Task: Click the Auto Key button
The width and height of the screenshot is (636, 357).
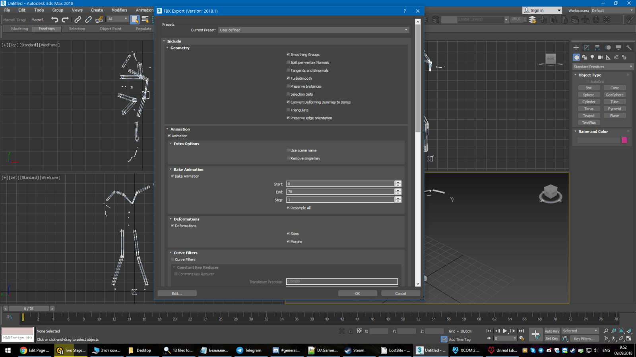Action: [552, 331]
